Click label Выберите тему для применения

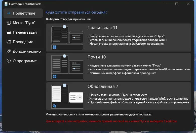[x=68, y=19]
